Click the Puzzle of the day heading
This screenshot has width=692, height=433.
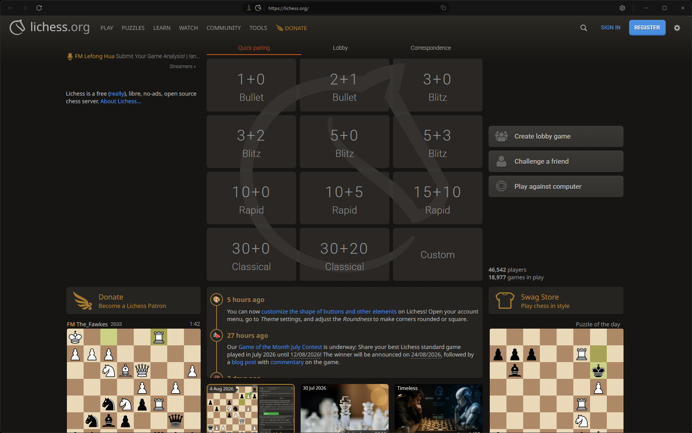pyautogui.click(x=598, y=324)
